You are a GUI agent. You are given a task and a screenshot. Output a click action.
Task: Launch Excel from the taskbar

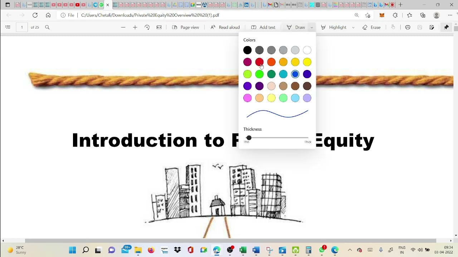point(243,250)
